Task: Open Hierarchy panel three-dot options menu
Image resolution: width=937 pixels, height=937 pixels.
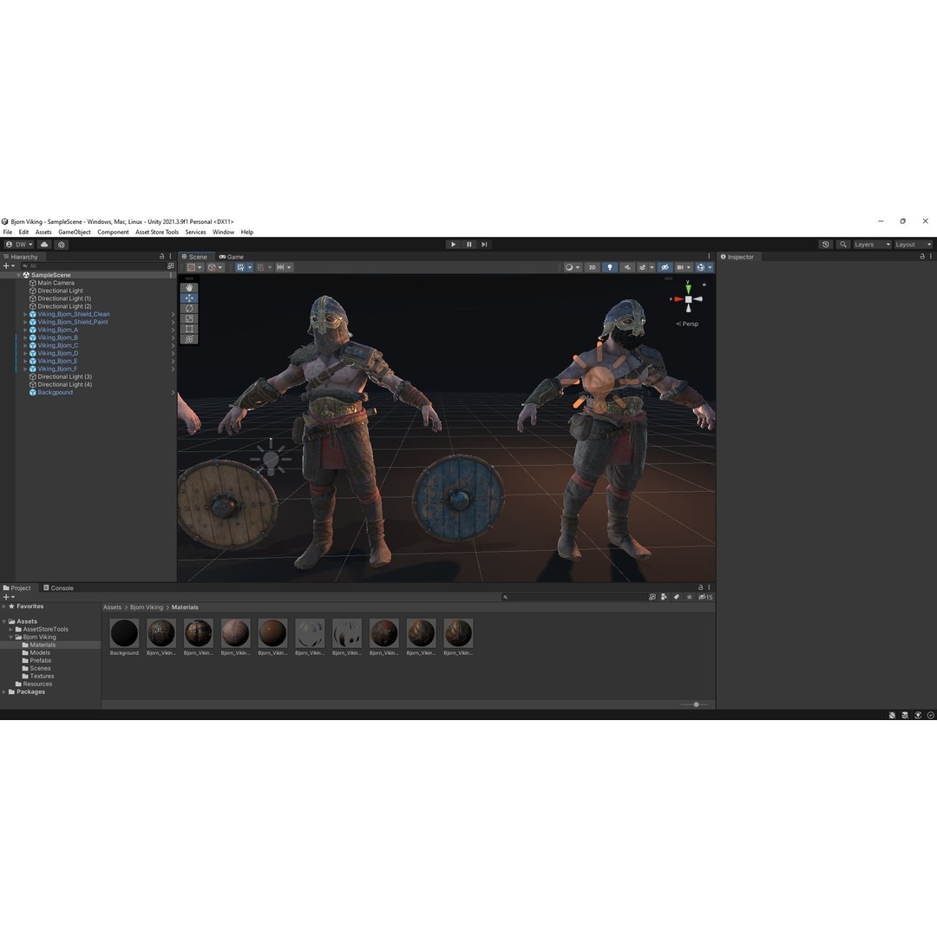Action: [170, 256]
